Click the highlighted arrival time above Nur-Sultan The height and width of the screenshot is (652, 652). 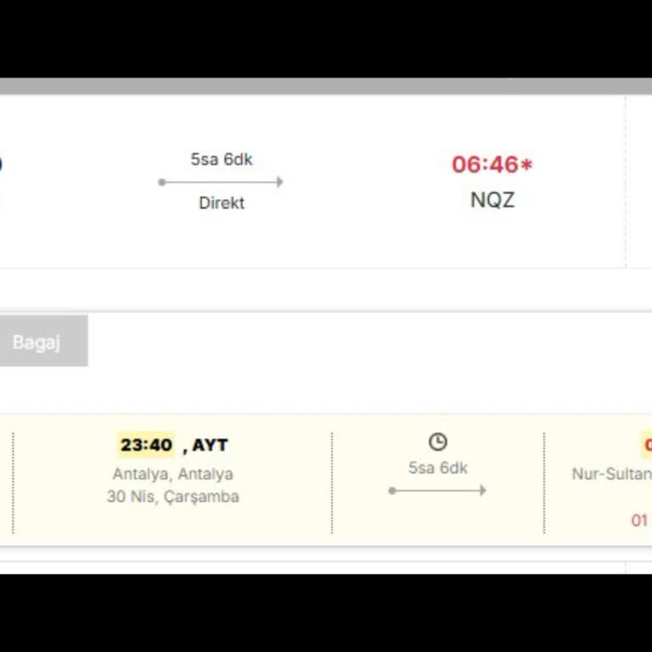pos(647,445)
